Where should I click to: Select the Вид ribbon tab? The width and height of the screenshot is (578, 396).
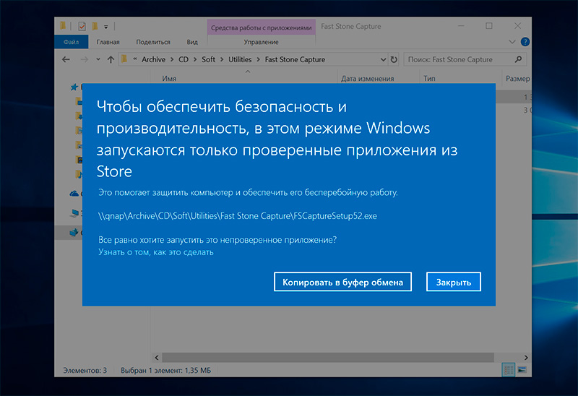coord(191,42)
